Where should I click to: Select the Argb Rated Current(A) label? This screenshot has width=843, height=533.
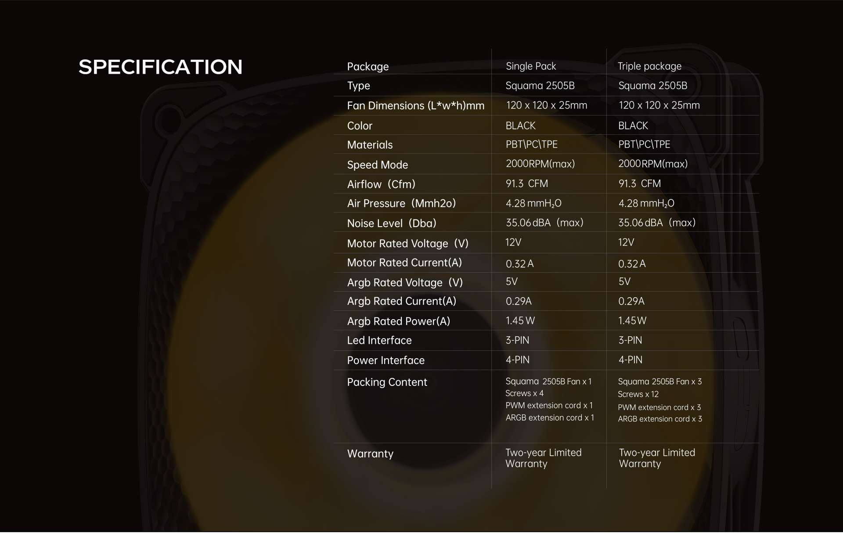(401, 301)
